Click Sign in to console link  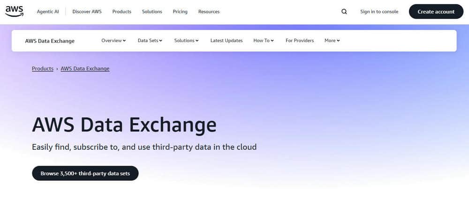tap(379, 12)
